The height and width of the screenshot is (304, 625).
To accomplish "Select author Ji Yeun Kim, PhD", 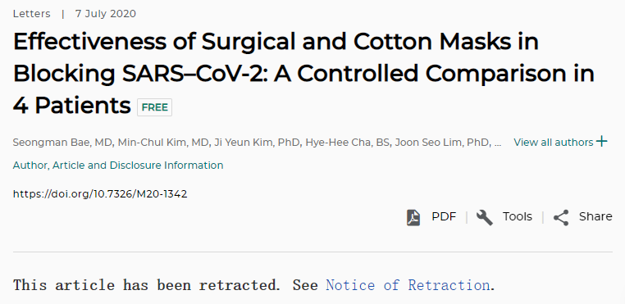I will click(257, 143).
